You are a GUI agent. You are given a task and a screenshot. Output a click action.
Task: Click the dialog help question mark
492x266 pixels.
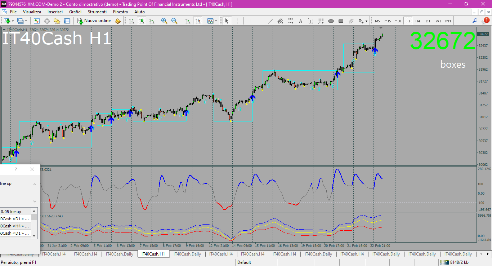point(16,169)
